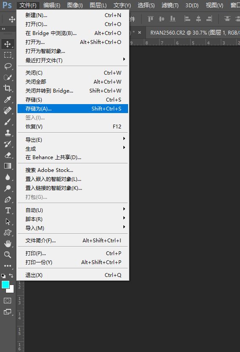The height and width of the screenshot is (352, 240).
Task: Select the Clone Stamp tool
Action: point(8,133)
